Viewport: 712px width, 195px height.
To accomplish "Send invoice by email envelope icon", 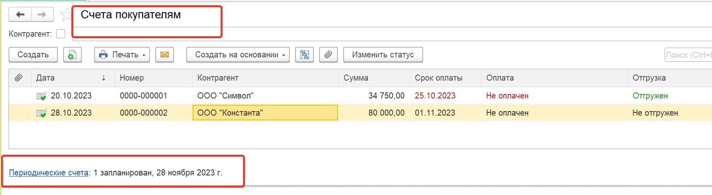I will (165, 55).
